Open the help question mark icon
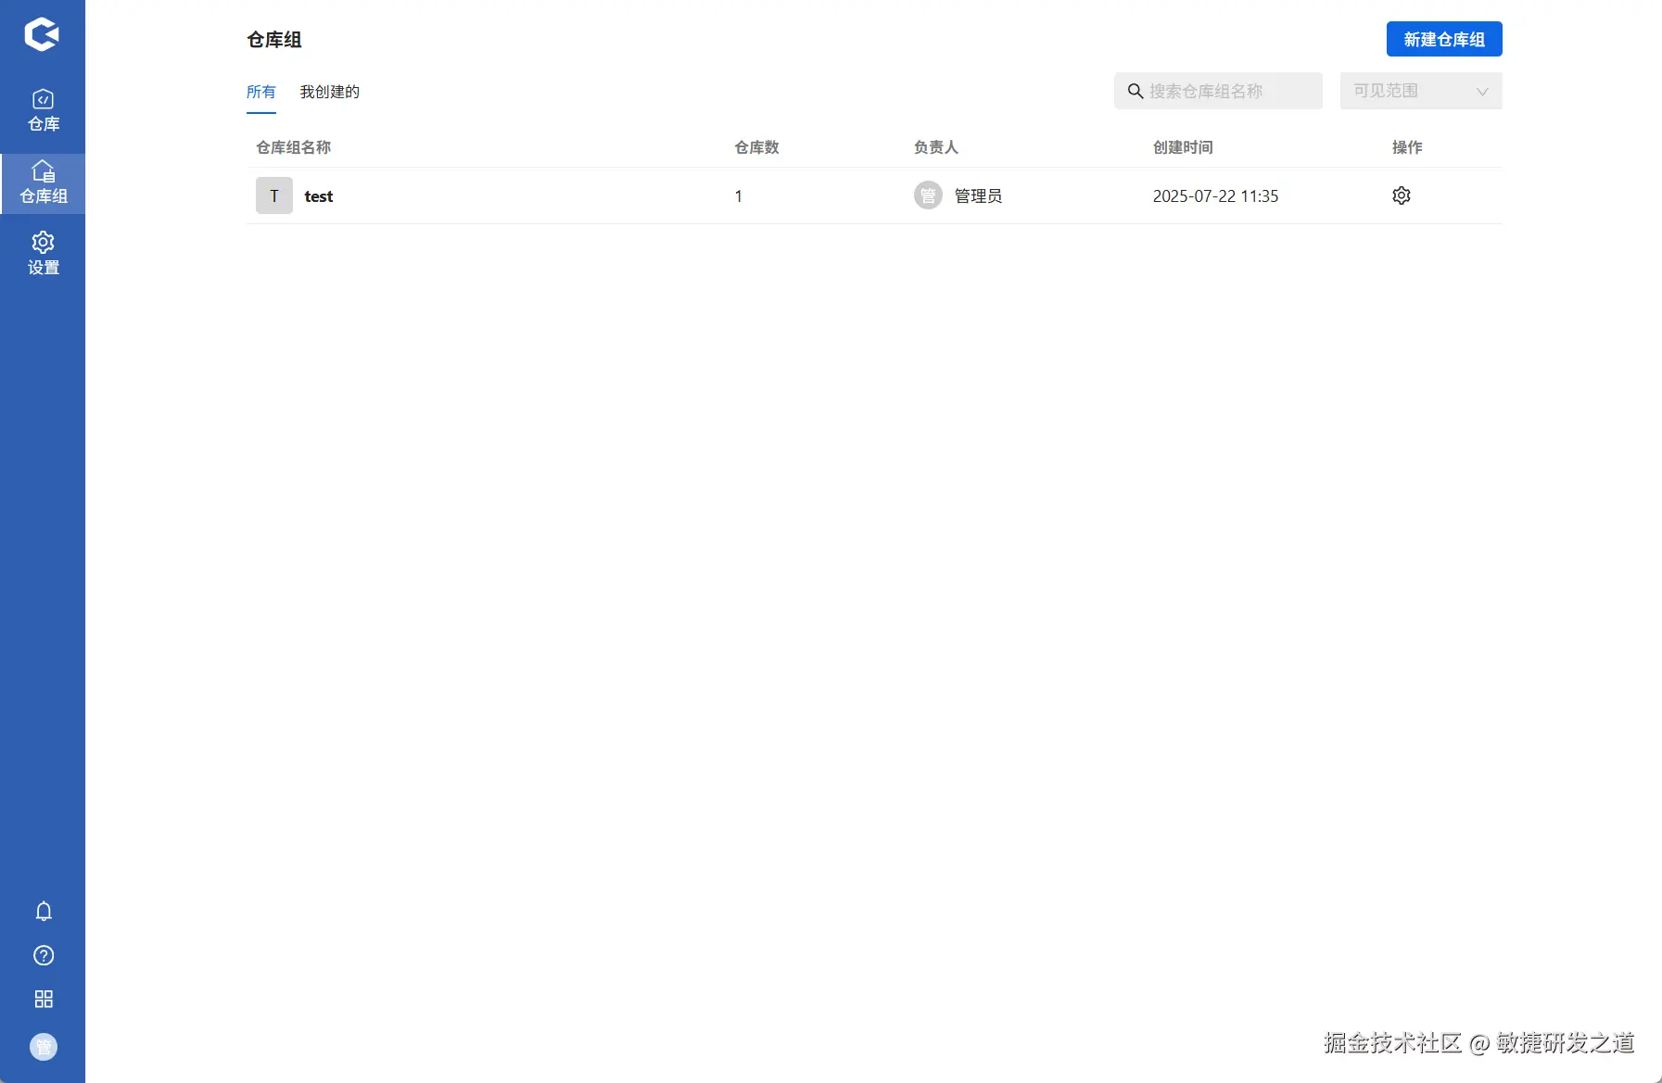1662x1083 pixels. [43, 955]
